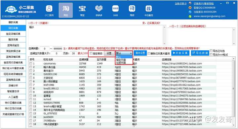
Task: Open 食品同行店铺采集 in the sidebar
Action: (x=13, y=62)
